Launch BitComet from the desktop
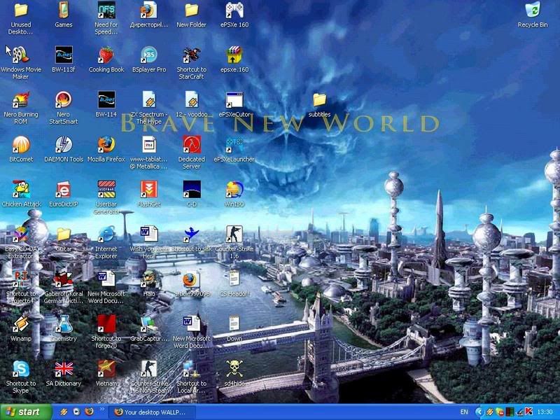 click(21, 145)
